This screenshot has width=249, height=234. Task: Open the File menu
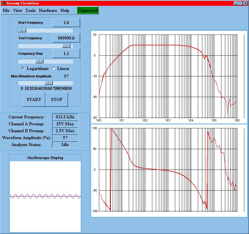[6, 11]
